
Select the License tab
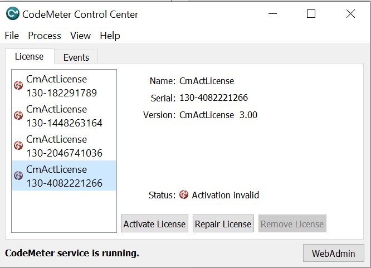30,56
